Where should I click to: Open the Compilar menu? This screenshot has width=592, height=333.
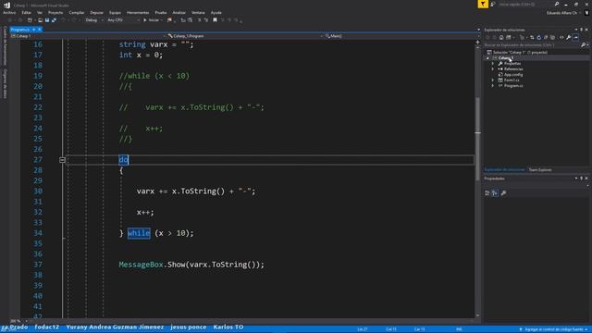coord(77,12)
